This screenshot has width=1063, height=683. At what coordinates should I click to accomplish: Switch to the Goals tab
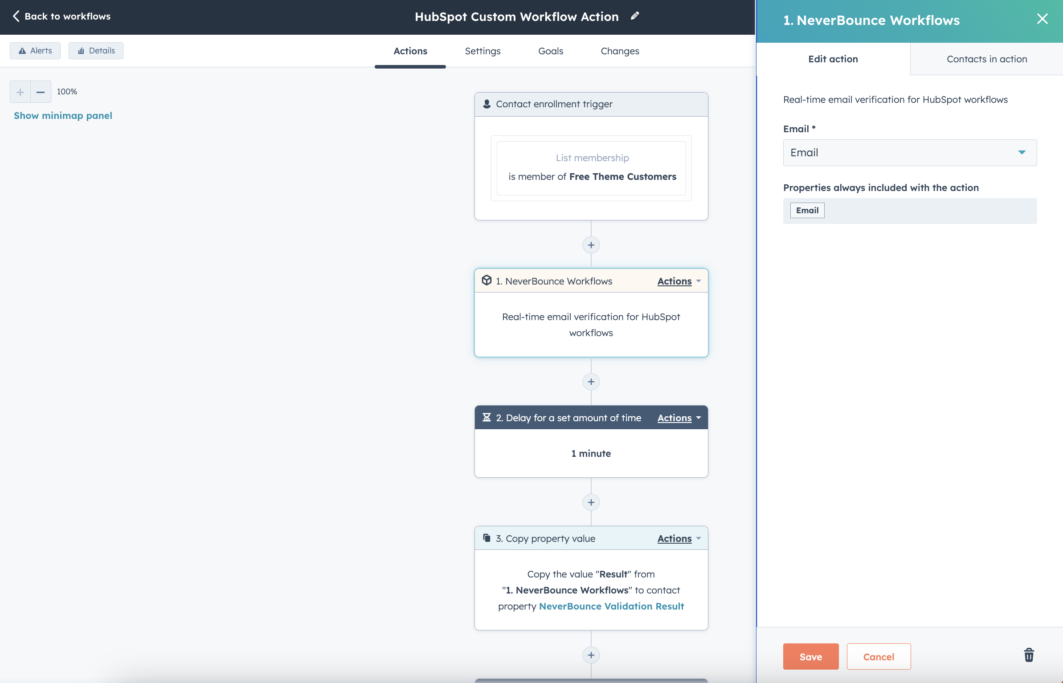pyautogui.click(x=550, y=51)
